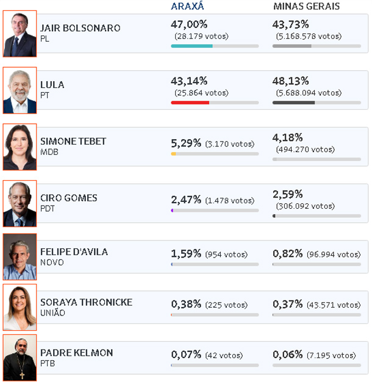Click the CIRO GOMES name

click(x=69, y=198)
